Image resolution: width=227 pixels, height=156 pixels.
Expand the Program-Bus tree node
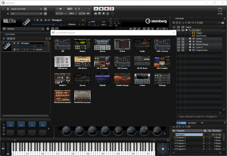[190, 50]
